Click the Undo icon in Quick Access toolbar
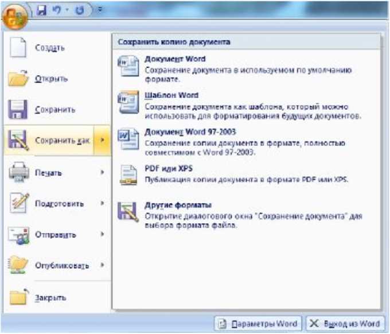 pyautogui.click(x=57, y=10)
